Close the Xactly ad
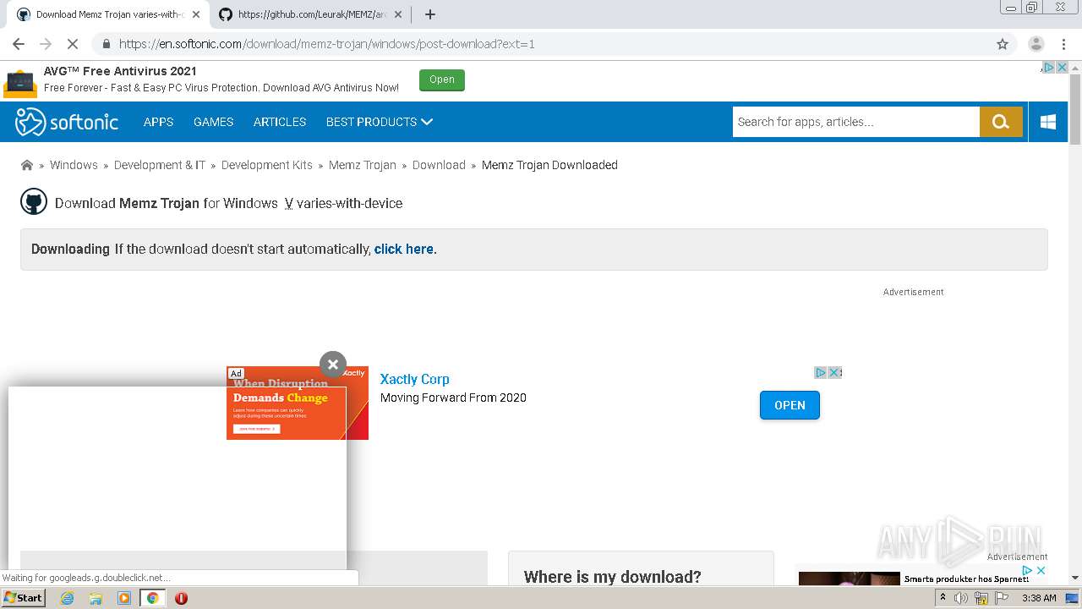The width and height of the screenshot is (1082, 609). (x=834, y=372)
